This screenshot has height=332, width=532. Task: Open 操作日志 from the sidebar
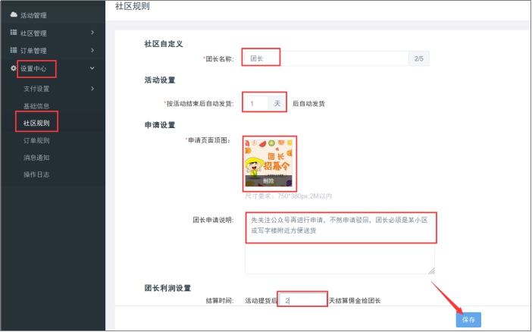pos(36,174)
